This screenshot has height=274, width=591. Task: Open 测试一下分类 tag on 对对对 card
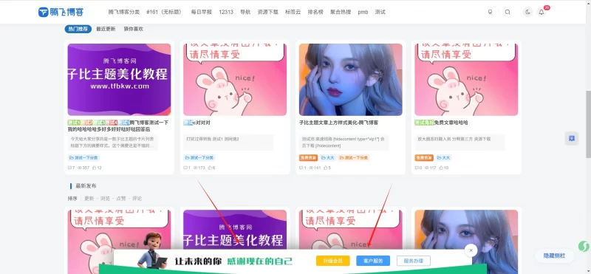pos(199,158)
